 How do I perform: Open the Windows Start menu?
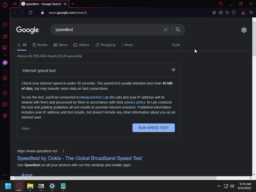pyautogui.click(x=8, y=186)
